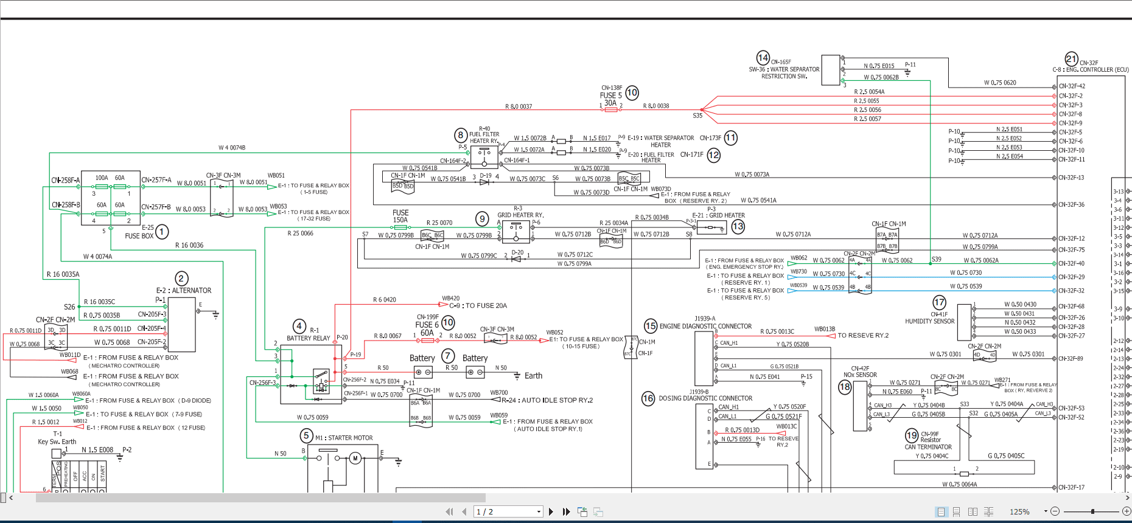The width and height of the screenshot is (1132, 523).
Task: Open the zoom level dropdown arrow
Action: point(1046,511)
